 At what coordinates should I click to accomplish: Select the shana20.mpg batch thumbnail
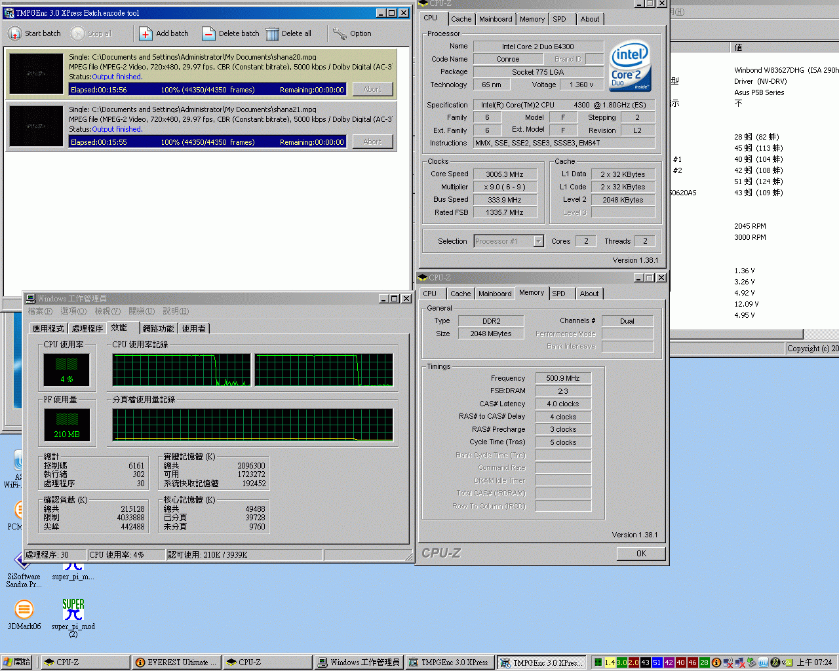(x=36, y=73)
